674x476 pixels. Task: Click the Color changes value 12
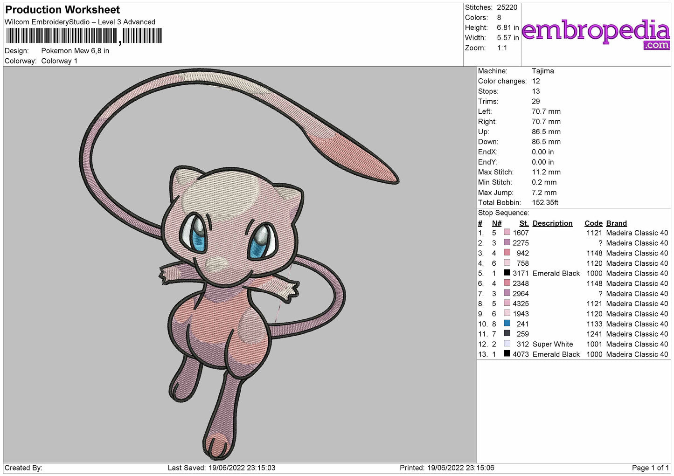(536, 81)
